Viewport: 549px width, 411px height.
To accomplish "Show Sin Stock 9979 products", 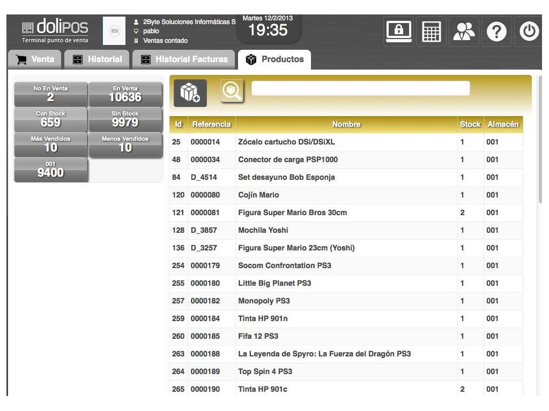I will pos(125,119).
